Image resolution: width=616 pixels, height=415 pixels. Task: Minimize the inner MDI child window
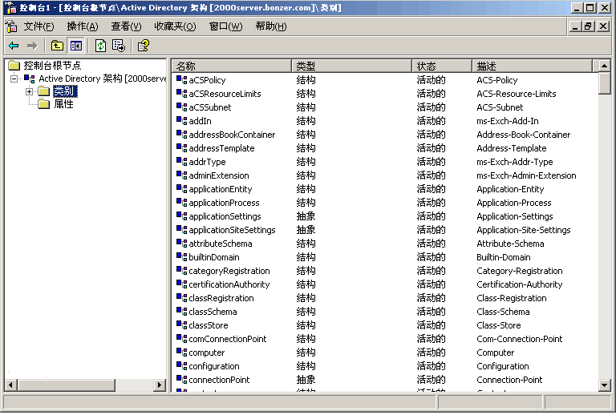(x=575, y=26)
